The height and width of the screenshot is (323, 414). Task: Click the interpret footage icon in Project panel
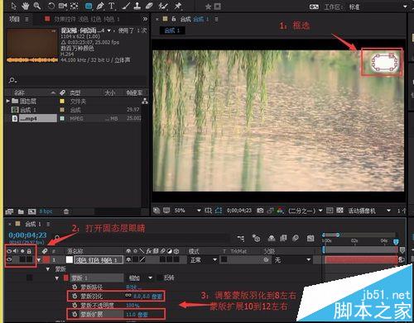pyautogui.click(x=9, y=211)
